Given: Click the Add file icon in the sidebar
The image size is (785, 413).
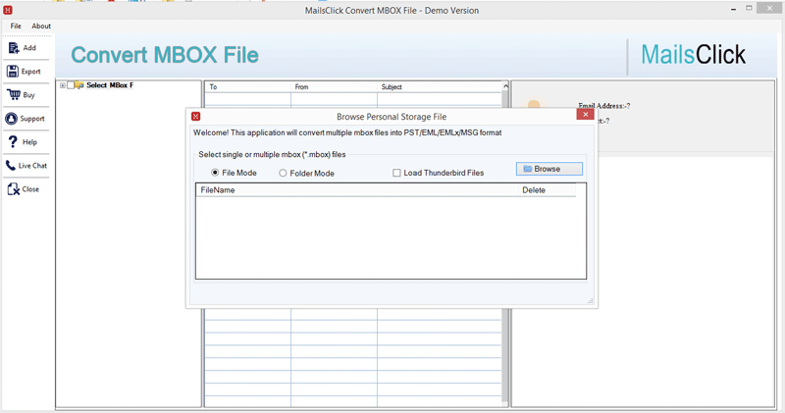Looking at the screenshot, I should [x=14, y=48].
